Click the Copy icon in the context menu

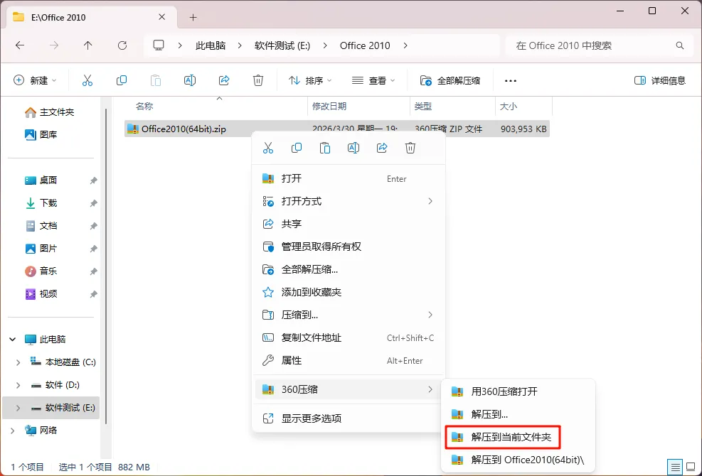pyautogui.click(x=297, y=148)
